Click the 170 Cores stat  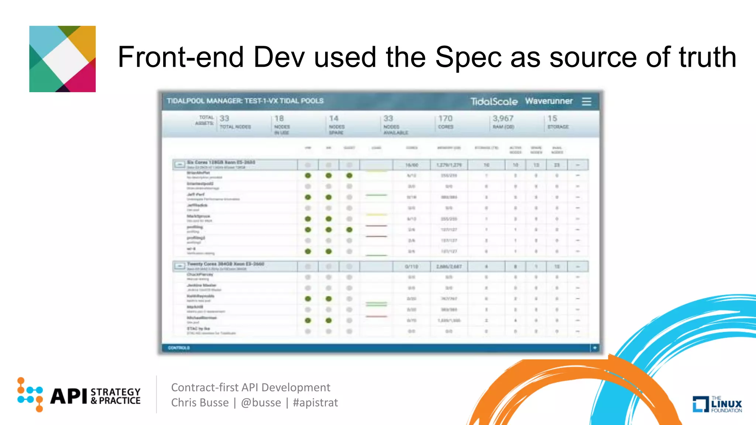pyautogui.click(x=446, y=122)
